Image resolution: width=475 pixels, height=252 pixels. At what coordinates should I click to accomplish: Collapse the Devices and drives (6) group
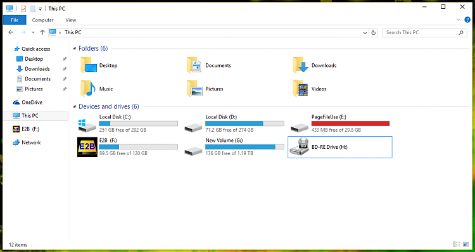pos(75,106)
